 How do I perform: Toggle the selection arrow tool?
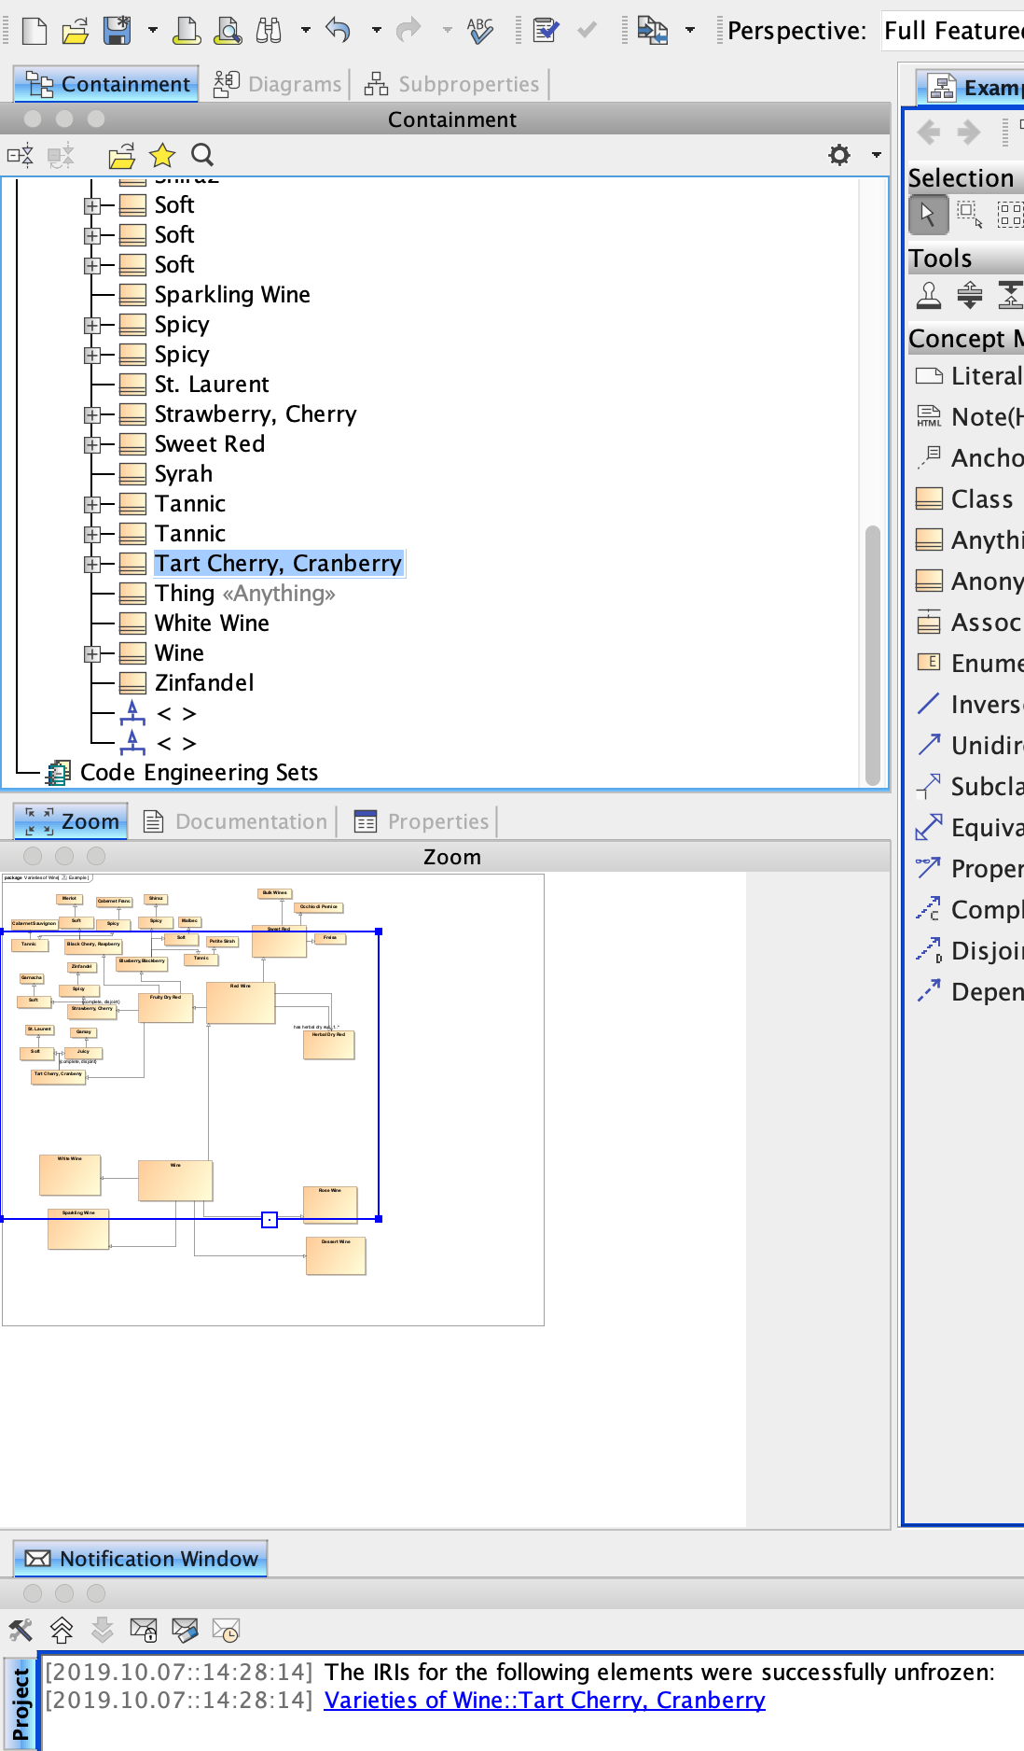pyautogui.click(x=928, y=215)
